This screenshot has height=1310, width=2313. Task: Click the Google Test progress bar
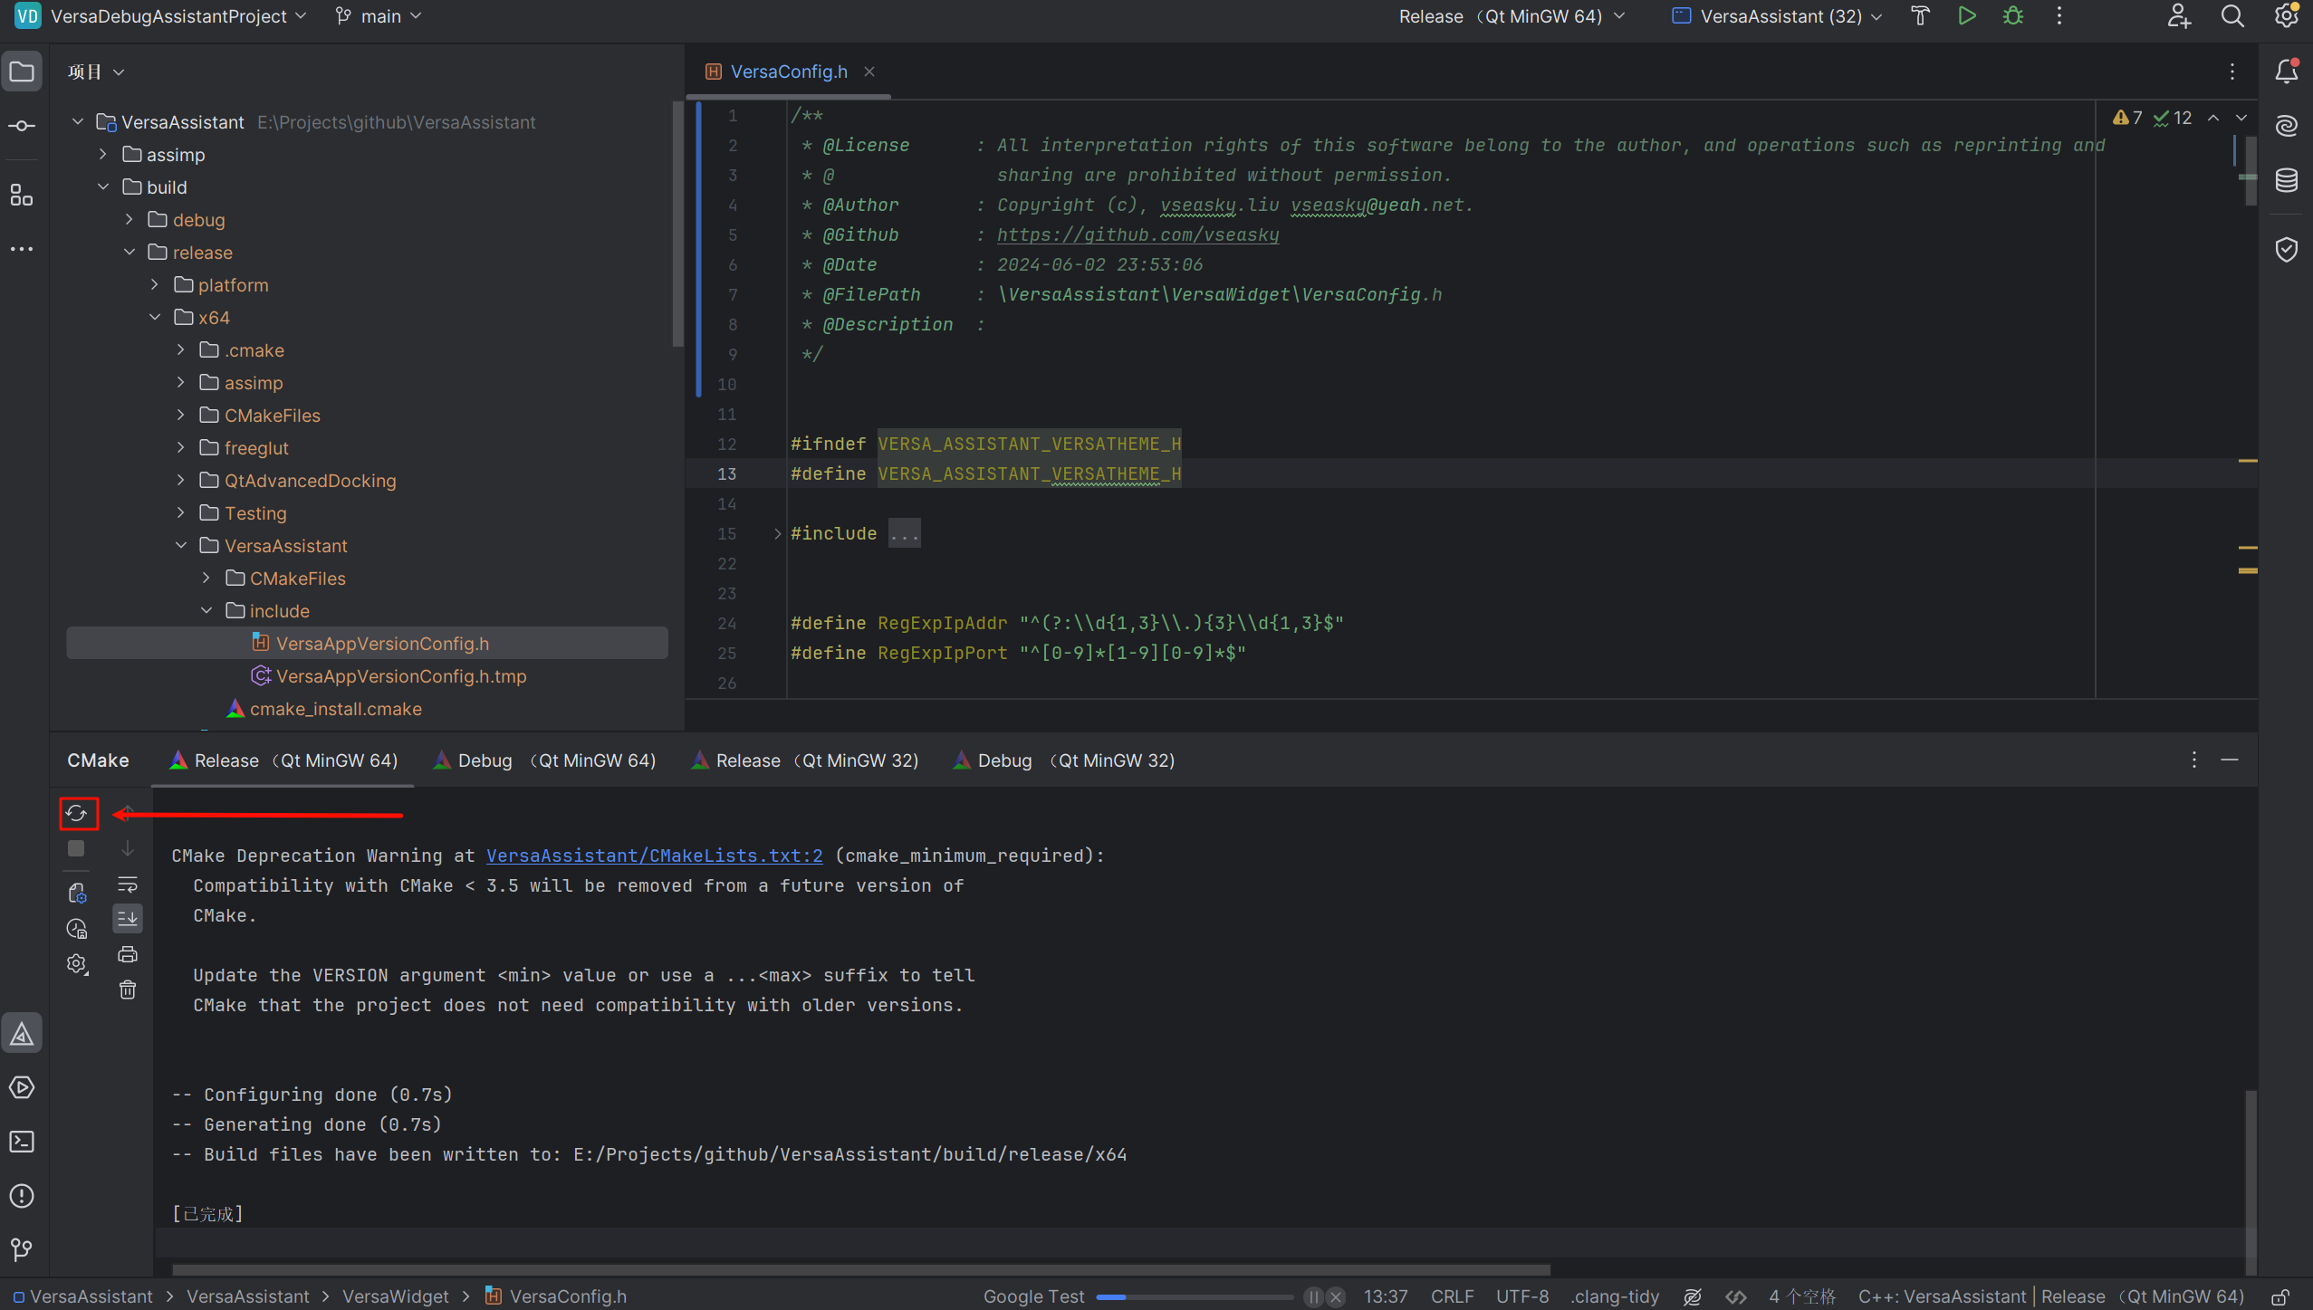(1194, 1297)
